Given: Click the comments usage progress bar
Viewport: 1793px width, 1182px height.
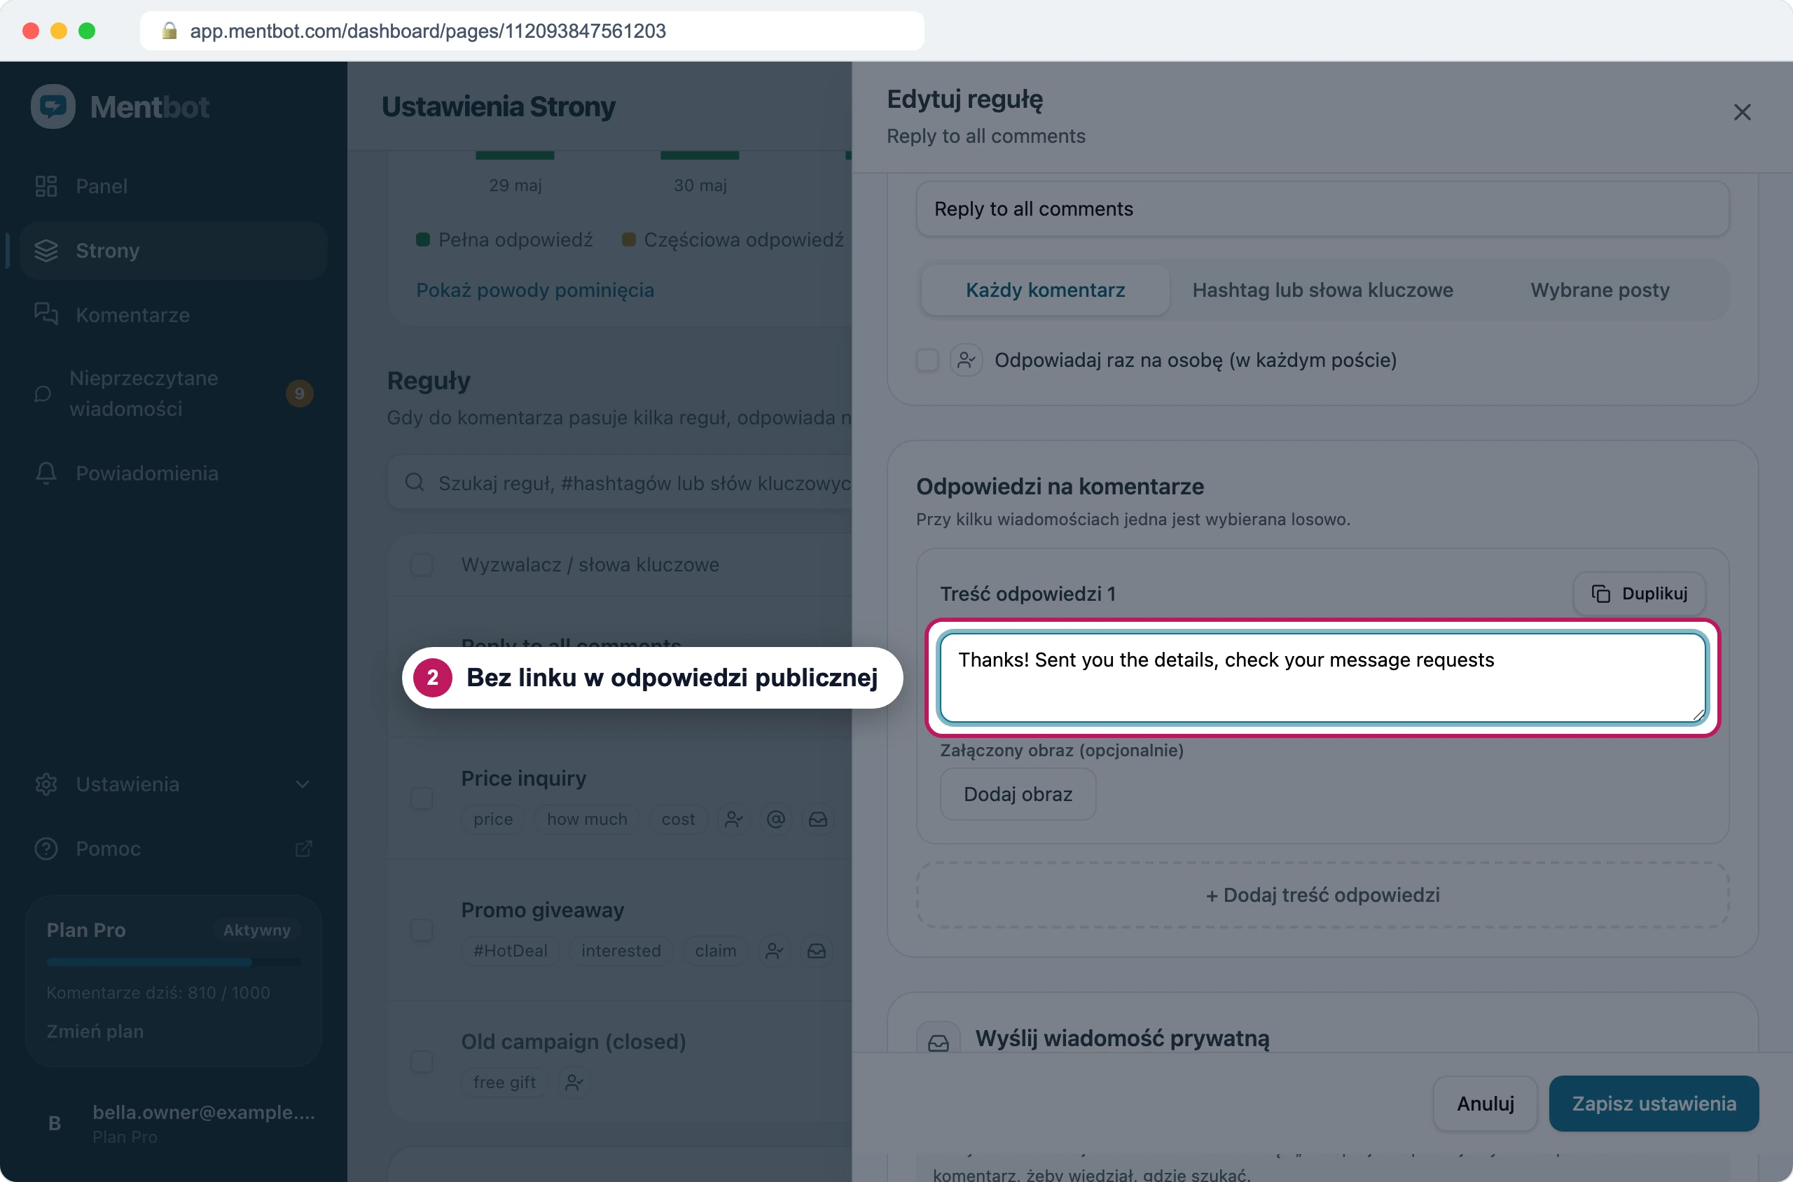Looking at the screenshot, I should [x=174, y=962].
